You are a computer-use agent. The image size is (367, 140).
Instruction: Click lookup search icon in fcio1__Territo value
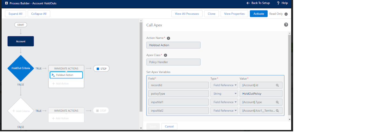tap(277, 111)
